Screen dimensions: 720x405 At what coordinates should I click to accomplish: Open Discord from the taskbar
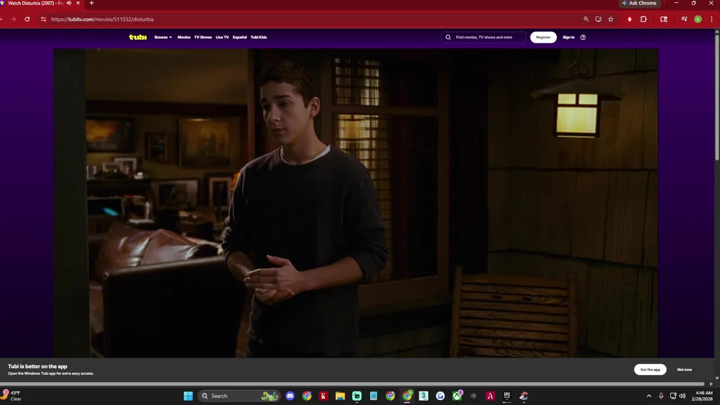pos(290,396)
